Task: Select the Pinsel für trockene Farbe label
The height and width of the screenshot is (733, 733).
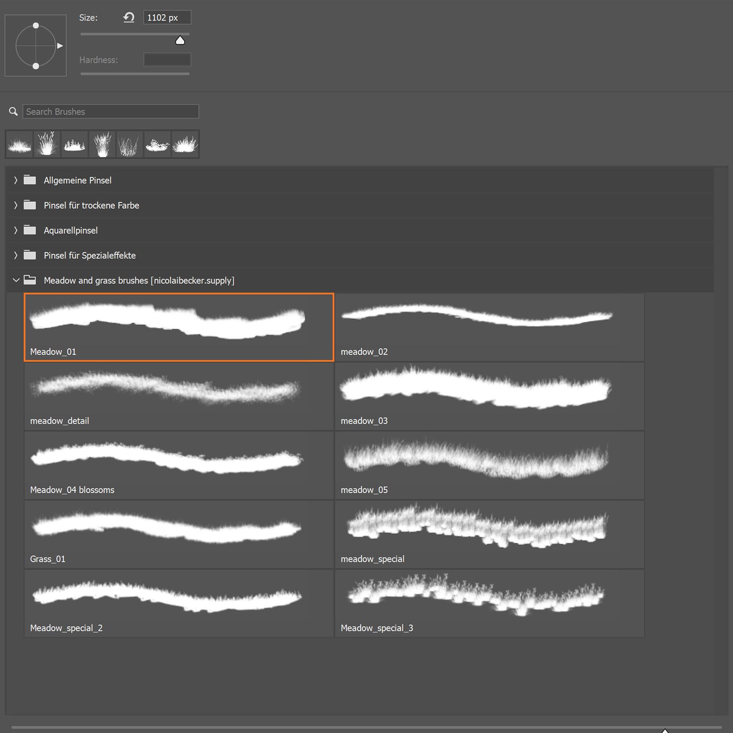Action: coord(91,205)
